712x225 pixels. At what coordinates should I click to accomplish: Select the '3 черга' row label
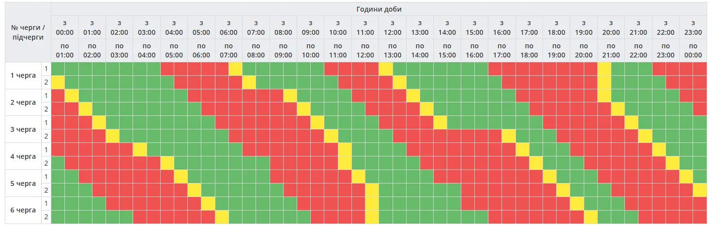pos(23,129)
